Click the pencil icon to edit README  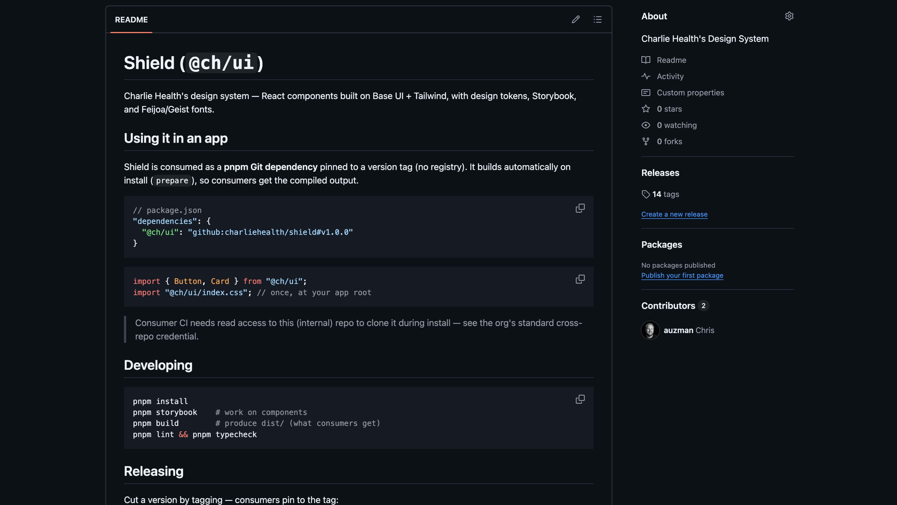click(575, 20)
